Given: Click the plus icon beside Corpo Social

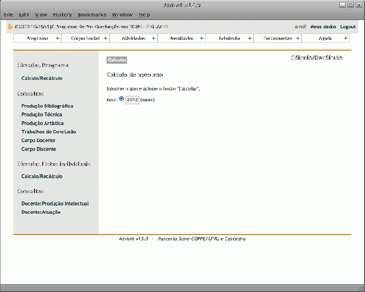Looking at the screenshot, I should point(106,38).
